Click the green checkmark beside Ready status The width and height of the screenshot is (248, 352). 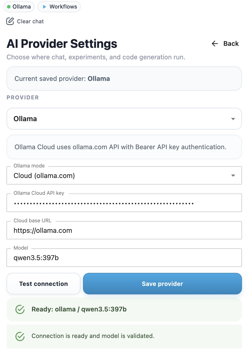click(20, 309)
